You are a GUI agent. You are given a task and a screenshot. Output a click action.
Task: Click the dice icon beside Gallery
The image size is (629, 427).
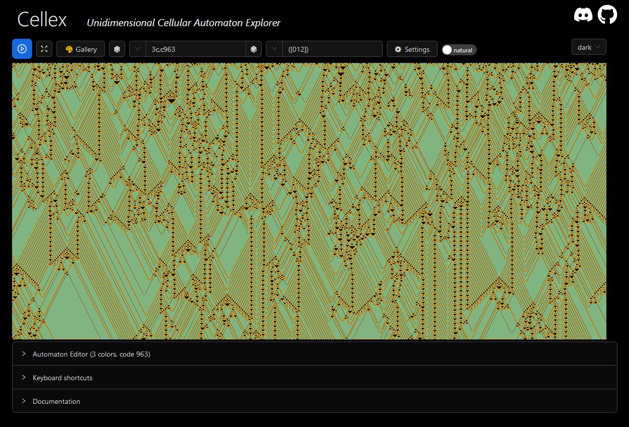(117, 49)
